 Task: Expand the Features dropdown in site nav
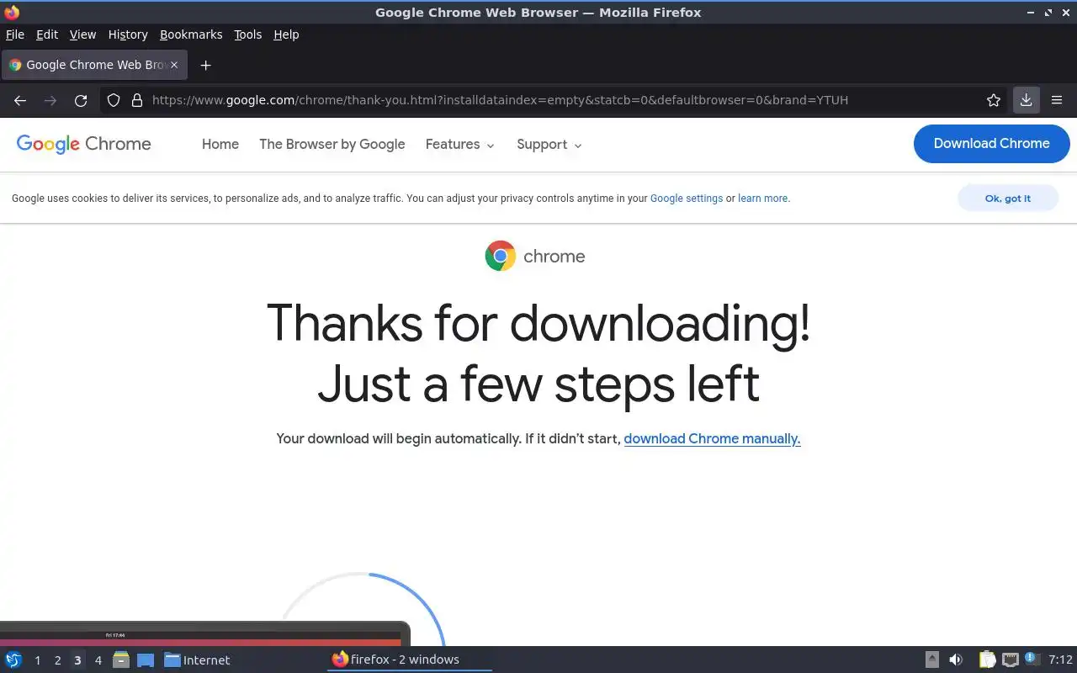tap(460, 145)
